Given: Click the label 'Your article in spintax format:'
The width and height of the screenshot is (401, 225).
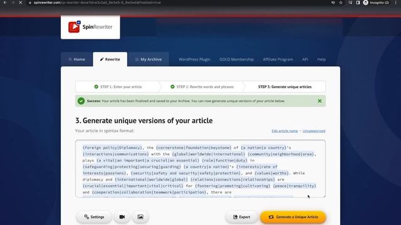Looking at the screenshot, I should pyautogui.click(x=105, y=131).
